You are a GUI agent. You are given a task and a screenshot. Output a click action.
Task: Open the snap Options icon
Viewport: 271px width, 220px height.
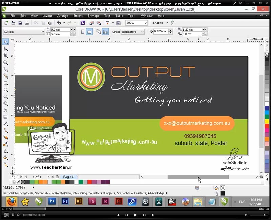coord(172,23)
